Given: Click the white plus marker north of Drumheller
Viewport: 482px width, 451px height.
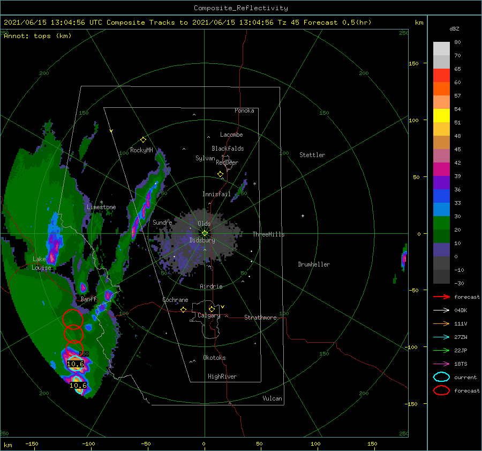Looking at the screenshot, I should (303, 216).
